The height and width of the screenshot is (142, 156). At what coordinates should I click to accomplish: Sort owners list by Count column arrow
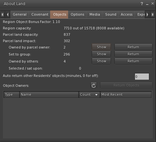point(96,94)
